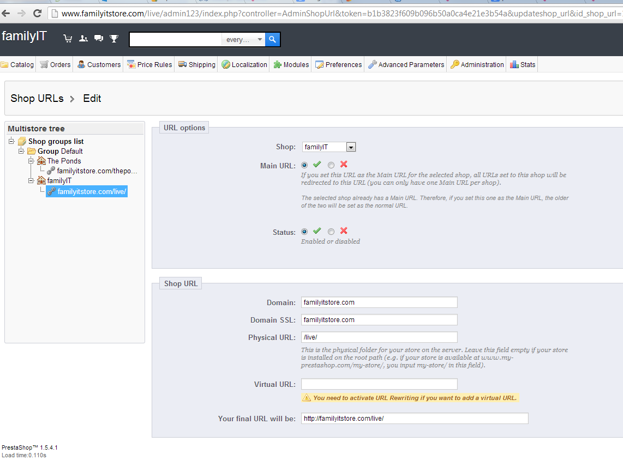
Task: Click link icon beside familyitstore.com/thepo...
Action: click(51, 171)
